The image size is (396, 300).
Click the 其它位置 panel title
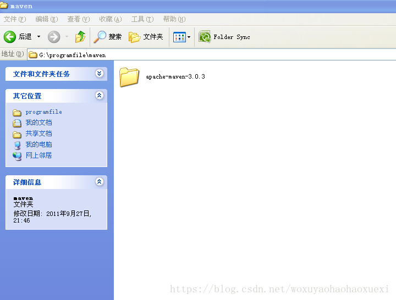click(28, 96)
